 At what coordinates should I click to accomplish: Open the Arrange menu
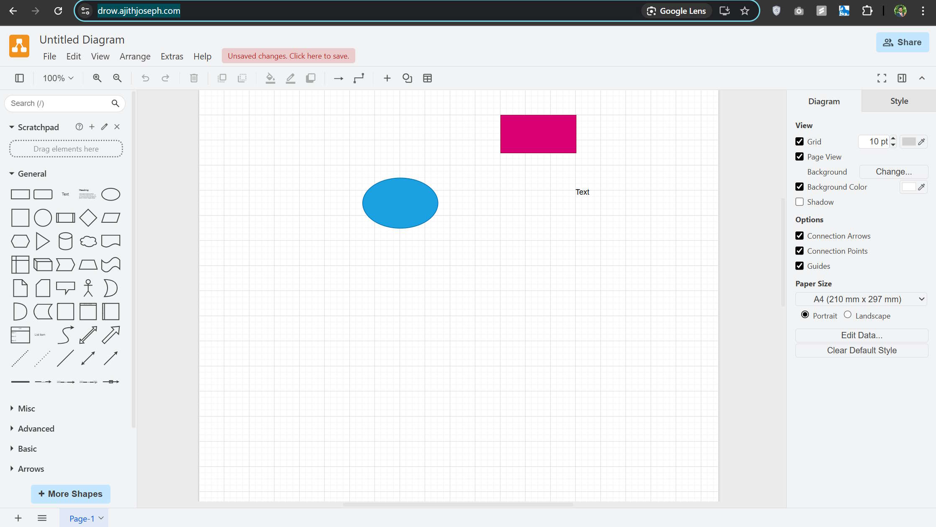pyautogui.click(x=135, y=57)
